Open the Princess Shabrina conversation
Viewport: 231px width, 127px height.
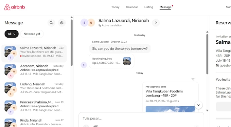[x=34, y=108]
